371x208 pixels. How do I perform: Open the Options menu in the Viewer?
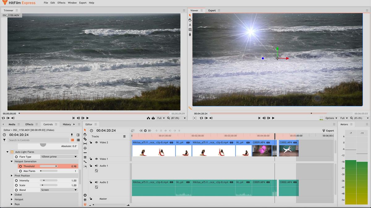click(x=330, y=118)
